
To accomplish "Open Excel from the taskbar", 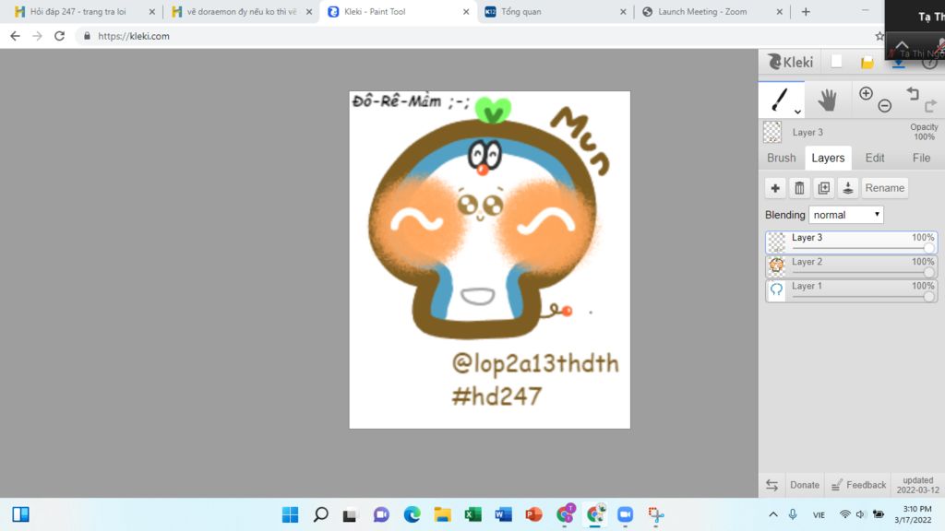I will (473, 514).
